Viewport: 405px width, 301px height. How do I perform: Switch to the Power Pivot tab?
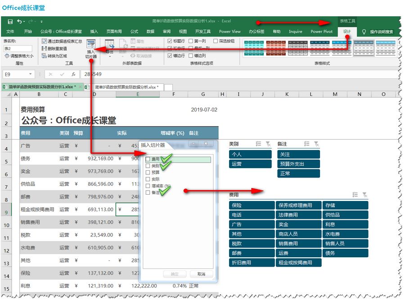click(322, 32)
